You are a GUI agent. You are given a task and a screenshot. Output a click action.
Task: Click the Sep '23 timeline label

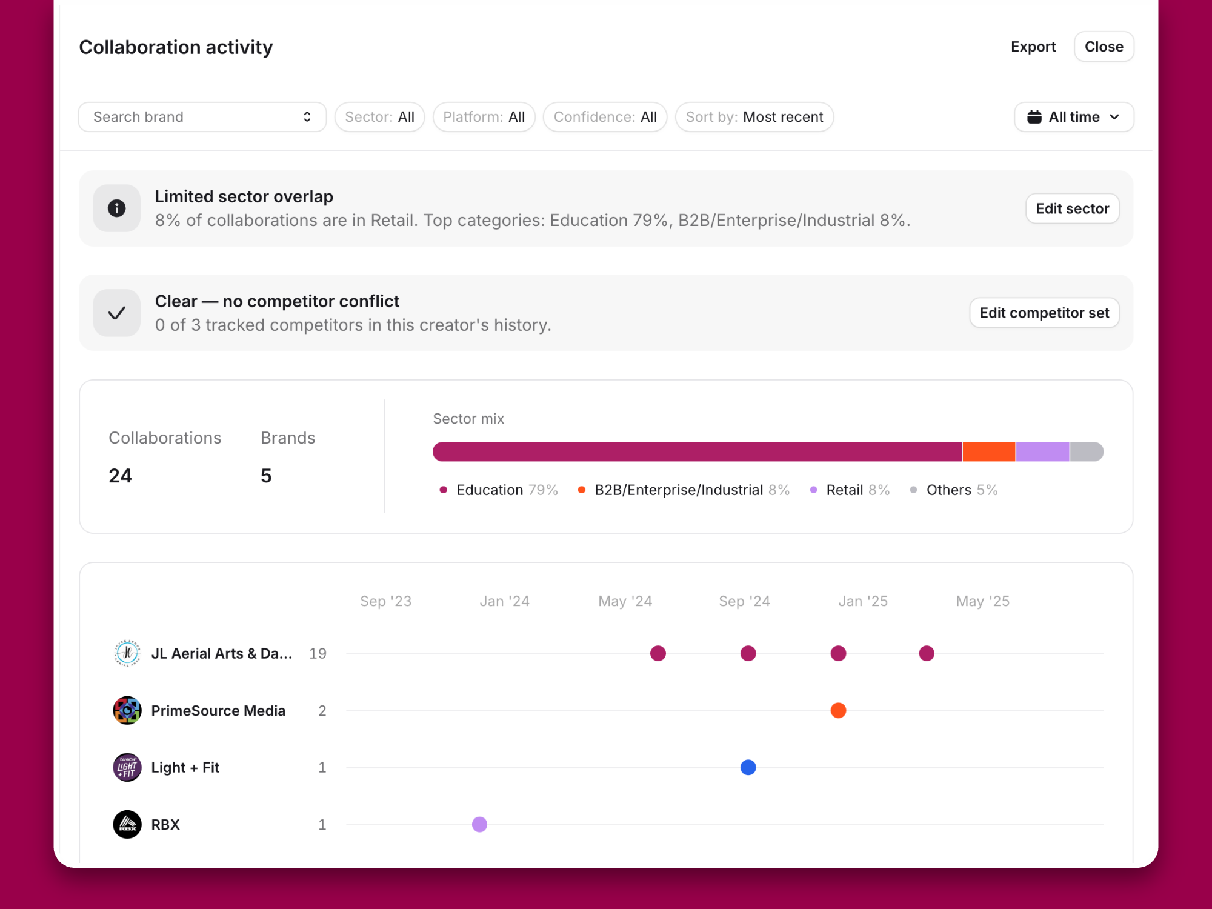(x=385, y=601)
